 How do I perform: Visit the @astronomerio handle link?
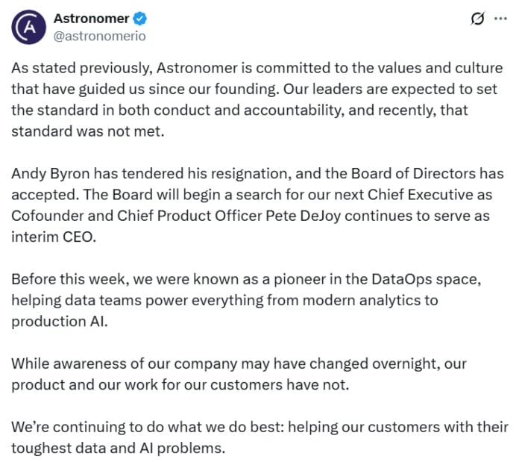click(x=100, y=35)
